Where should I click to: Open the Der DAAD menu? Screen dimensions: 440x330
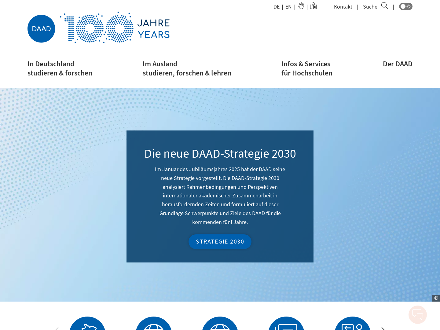398,64
